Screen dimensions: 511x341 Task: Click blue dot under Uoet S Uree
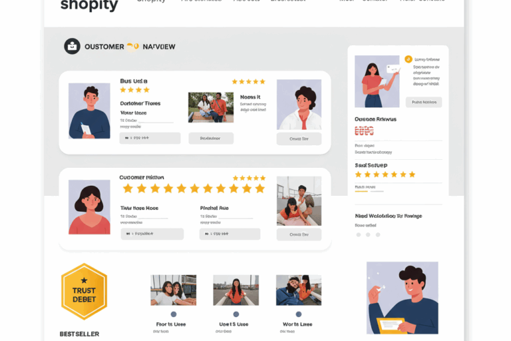(x=236, y=314)
